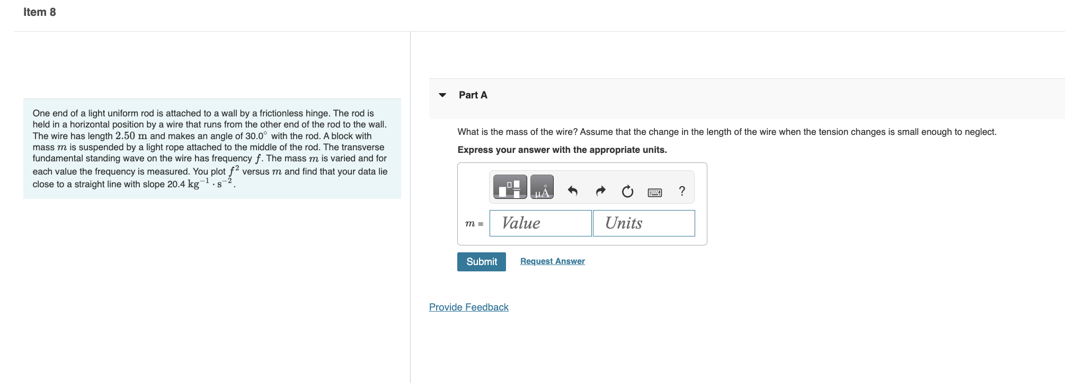The width and height of the screenshot is (1065, 383).
Task: Open the math templates palette
Action: [510, 187]
